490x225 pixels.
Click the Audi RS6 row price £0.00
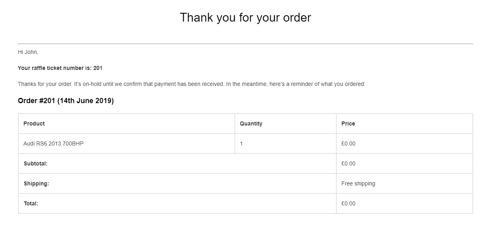pyautogui.click(x=348, y=143)
